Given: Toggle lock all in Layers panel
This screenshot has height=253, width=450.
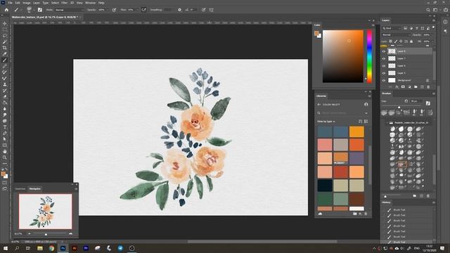Looking at the screenshot, I should coord(411,41).
